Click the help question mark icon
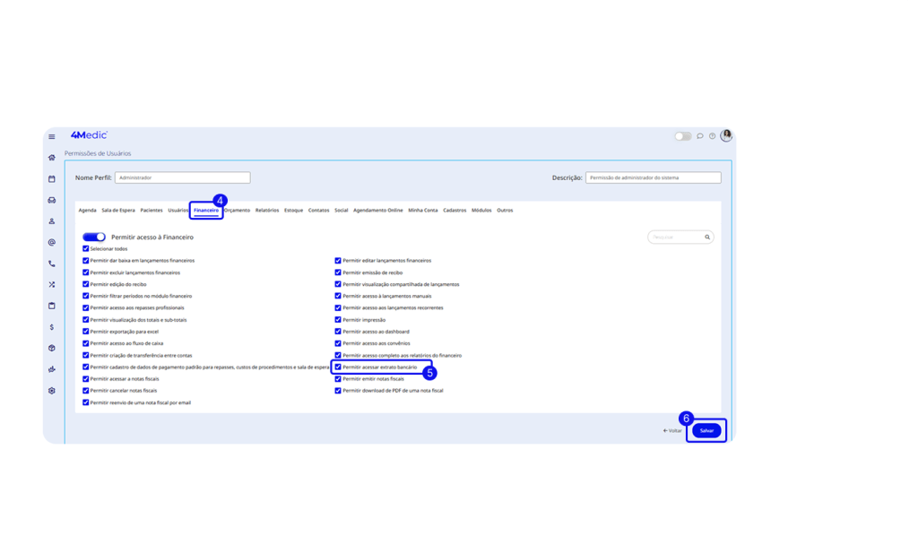The height and width of the screenshot is (536, 918). click(712, 136)
